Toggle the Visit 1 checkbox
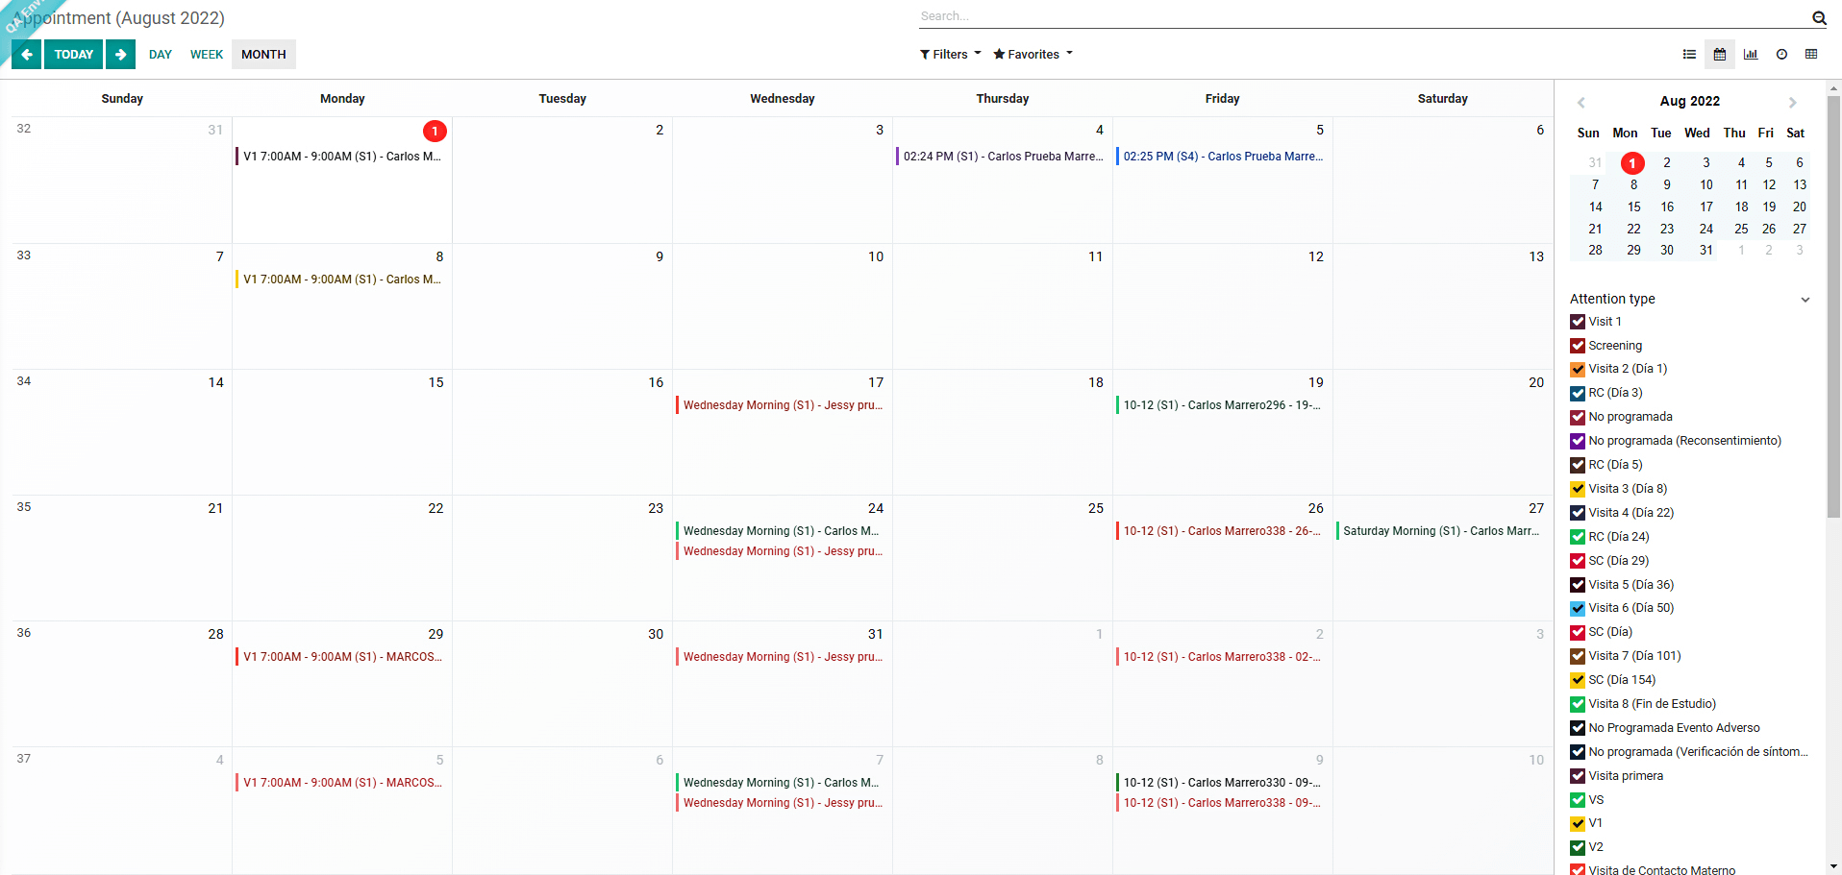 tap(1578, 322)
